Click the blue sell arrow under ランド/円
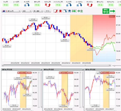 tap(69, 5)
